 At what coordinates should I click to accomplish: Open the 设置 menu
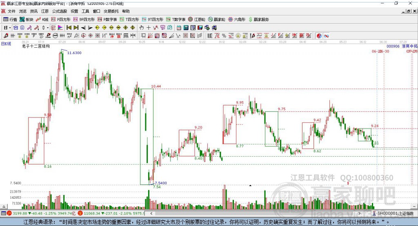pos(74,11)
